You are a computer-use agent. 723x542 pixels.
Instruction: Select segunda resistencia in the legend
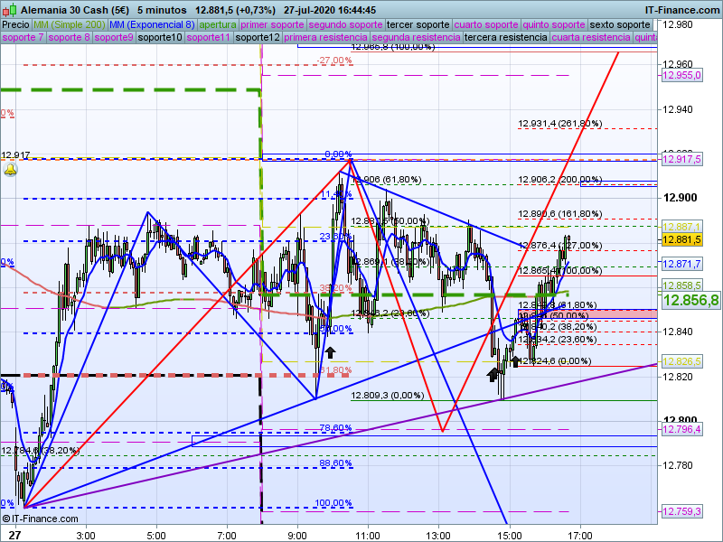416,37
